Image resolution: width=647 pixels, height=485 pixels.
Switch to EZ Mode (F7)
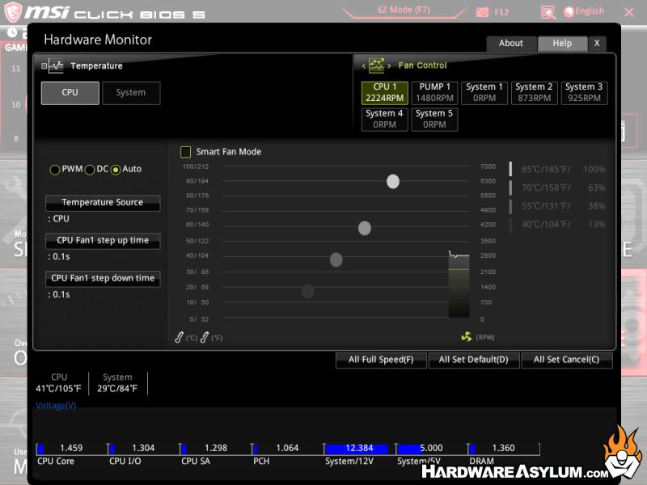pos(404,11)
